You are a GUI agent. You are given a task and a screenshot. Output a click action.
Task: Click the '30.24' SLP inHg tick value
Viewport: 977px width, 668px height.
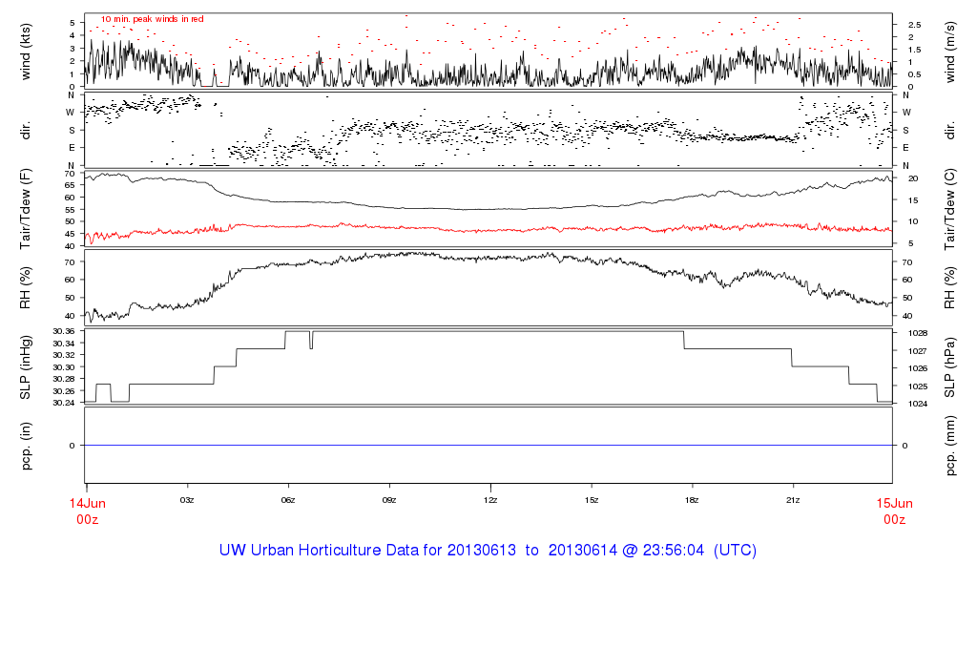pyautogui.click(x=64, y=403)
